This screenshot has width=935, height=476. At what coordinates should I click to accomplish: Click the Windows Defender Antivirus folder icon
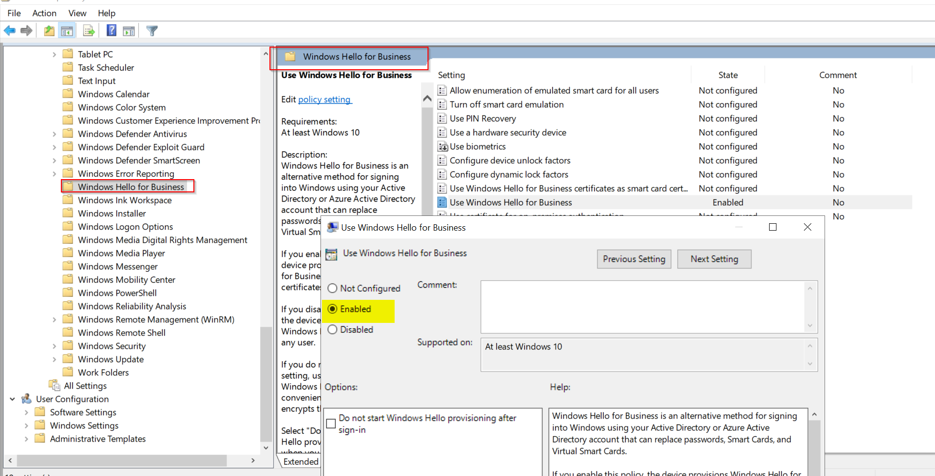click(68, 133)
